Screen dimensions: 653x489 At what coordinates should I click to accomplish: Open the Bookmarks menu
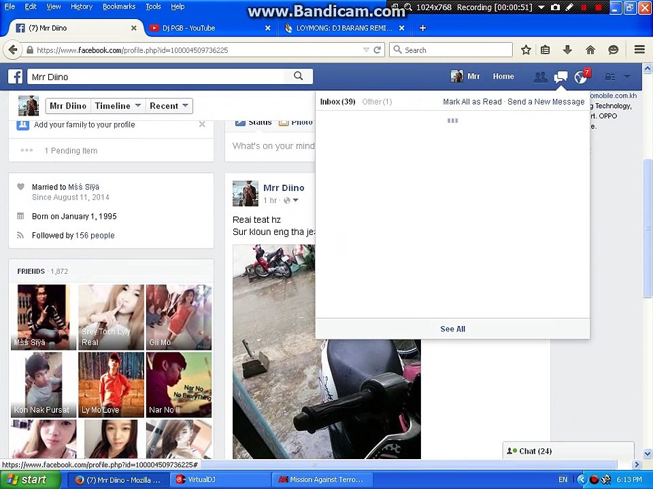[x=119, y=6]
